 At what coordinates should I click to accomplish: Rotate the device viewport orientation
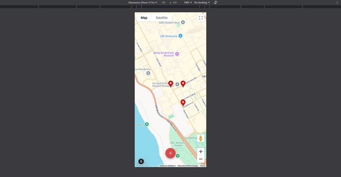tap(215, 3)
